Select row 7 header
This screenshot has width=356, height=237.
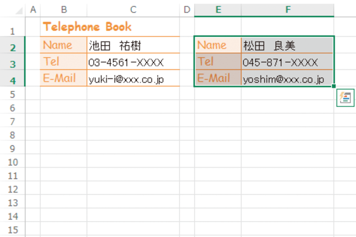coord(12,120)
